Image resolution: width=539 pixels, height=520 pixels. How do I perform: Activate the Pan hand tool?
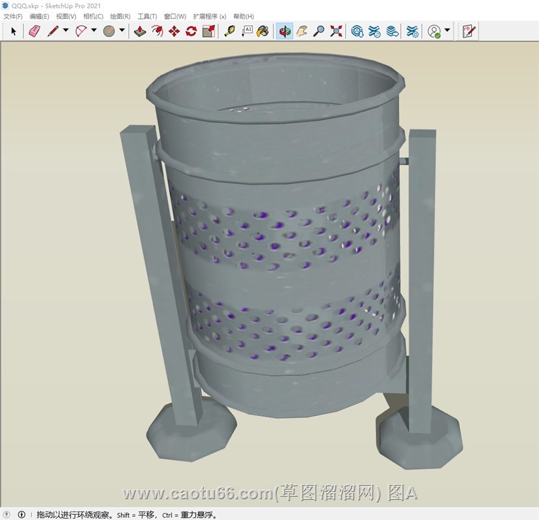301,31
